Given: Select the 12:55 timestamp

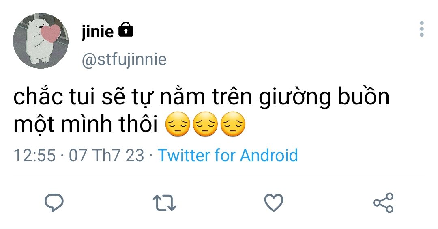Looking at the screenshot, I should [34, 156].
